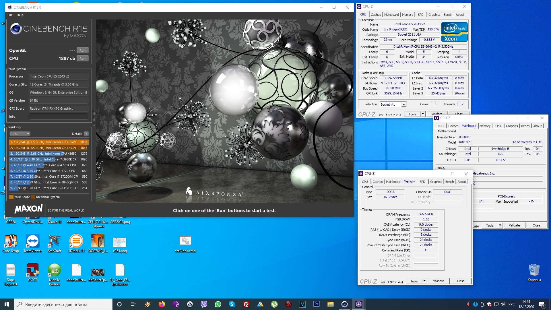
Task: Open Core Temp desktop shortcut
Action: (x=11, y=243)
